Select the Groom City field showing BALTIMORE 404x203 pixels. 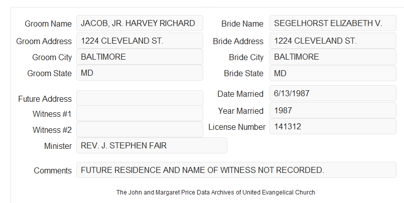point(140,57)
